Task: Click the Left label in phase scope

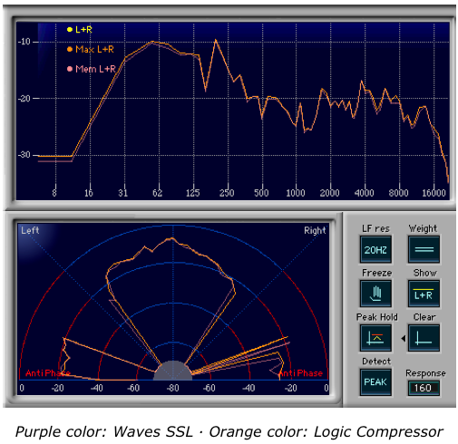Action: pos(30,230)
